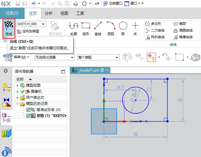This screenshot has width=201, height=157.
Task: Click the paste clipboard icon
Action: pos(67,4)
